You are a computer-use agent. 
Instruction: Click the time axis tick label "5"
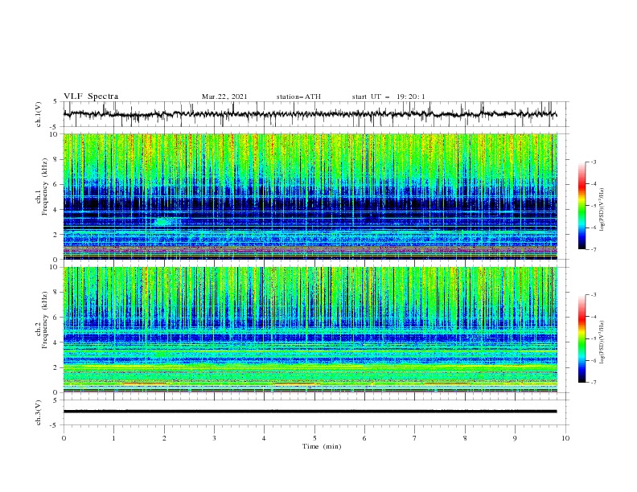(x=314, y=438)
